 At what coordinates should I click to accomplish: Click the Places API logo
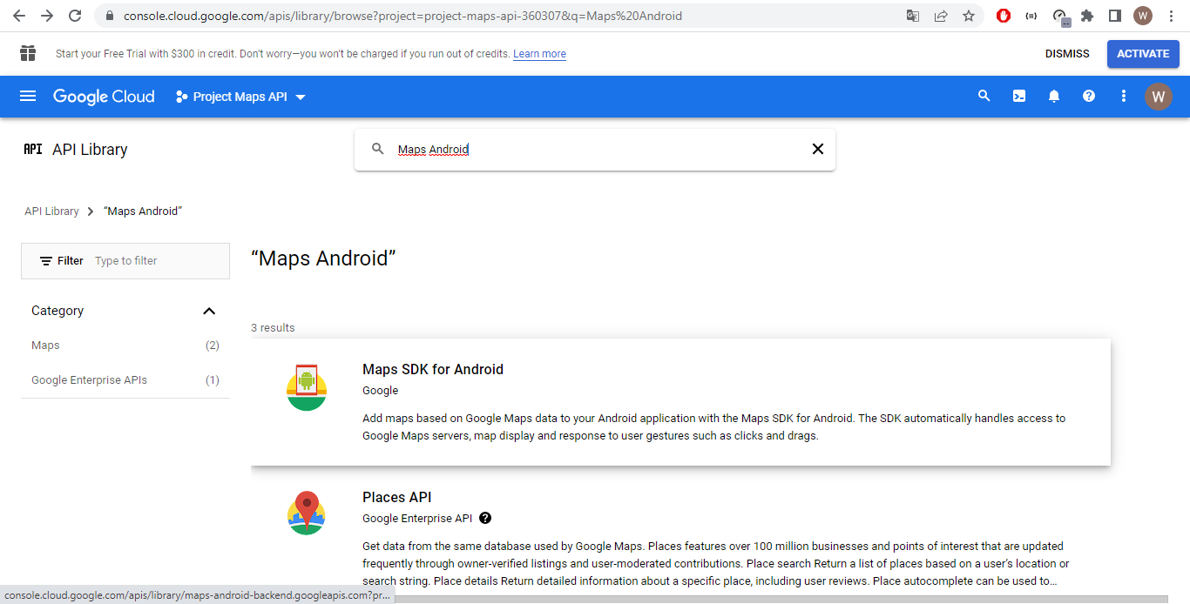307,513
